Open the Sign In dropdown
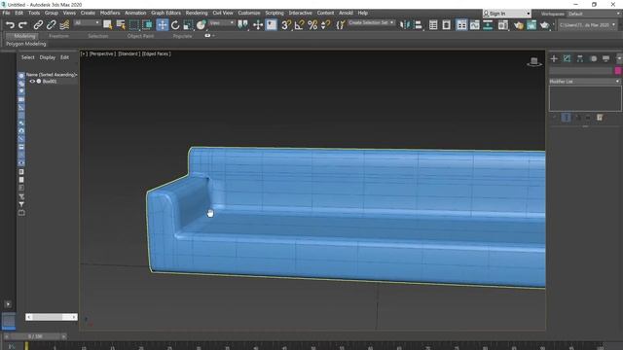The height and width of the screenshot is (350, 623). pos(506,14)
